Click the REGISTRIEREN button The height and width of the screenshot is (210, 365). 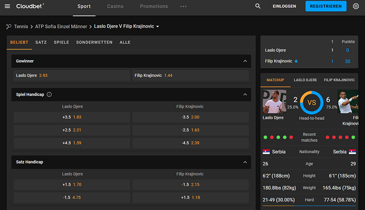tap(325, 6)
